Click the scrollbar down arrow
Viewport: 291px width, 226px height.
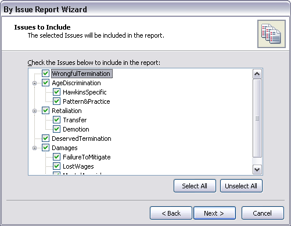(257, 170)
